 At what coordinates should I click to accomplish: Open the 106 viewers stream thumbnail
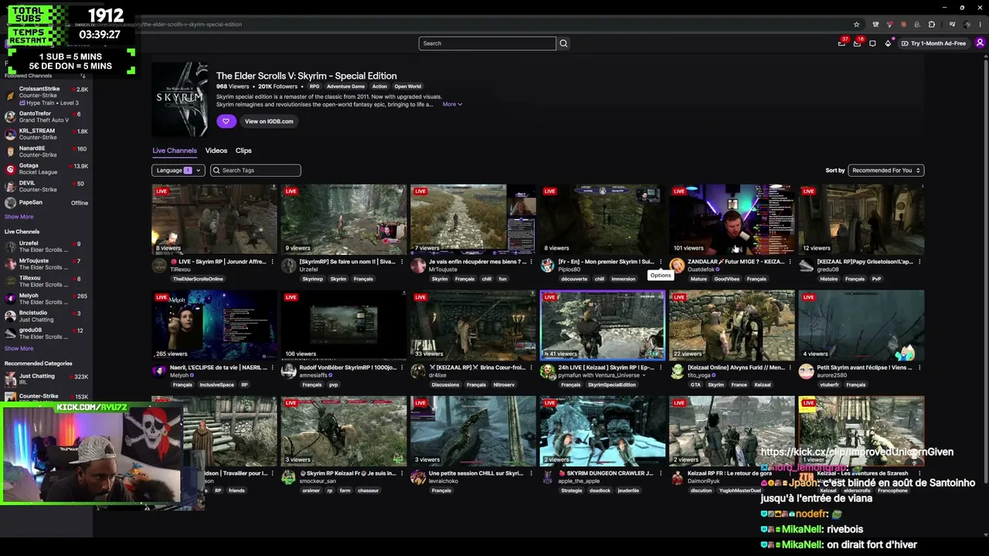click(344, 325)
